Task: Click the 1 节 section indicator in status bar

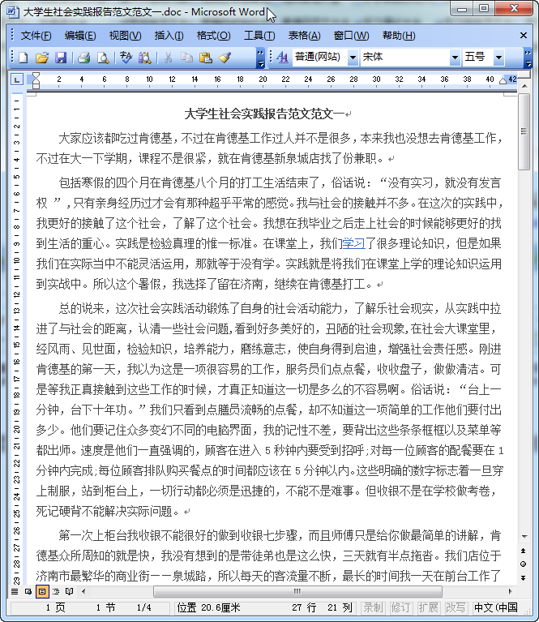Action: click(x=105, y=607)
